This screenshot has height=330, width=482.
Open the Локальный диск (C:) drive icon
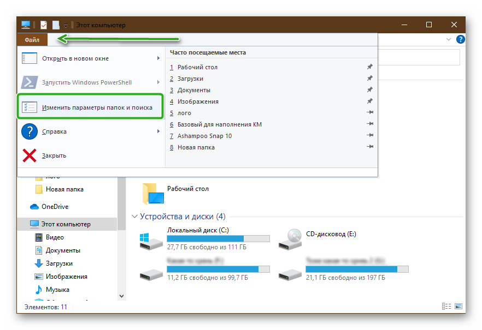pyautogui.click(x=150, y=237)
